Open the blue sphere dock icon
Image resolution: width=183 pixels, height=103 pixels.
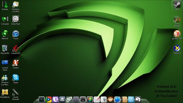click(x=117, y=100)
